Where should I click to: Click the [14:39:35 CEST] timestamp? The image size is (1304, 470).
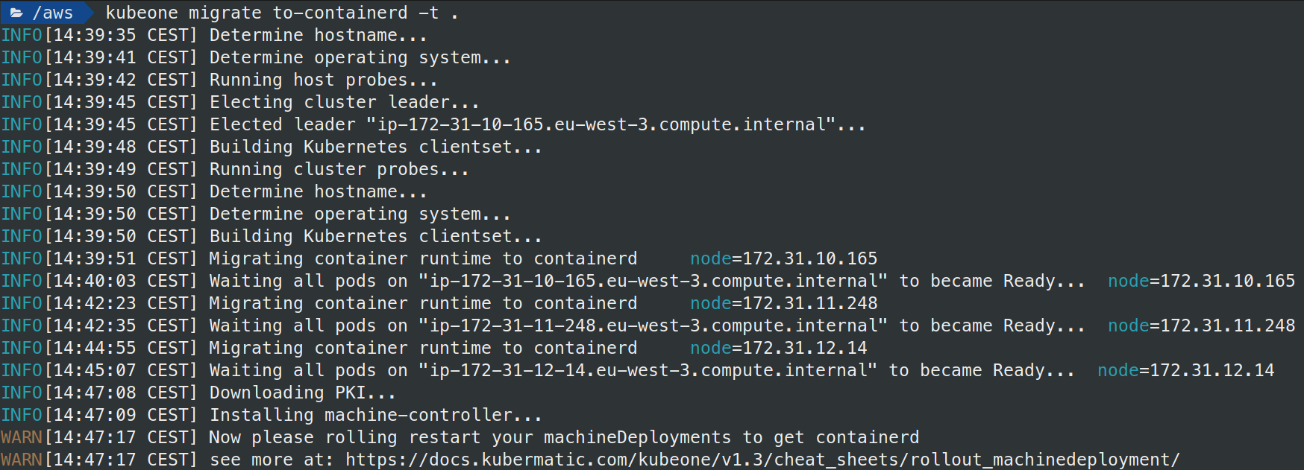121,35
